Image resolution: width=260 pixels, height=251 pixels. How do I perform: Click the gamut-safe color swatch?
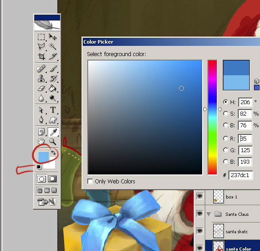point(257,88)
